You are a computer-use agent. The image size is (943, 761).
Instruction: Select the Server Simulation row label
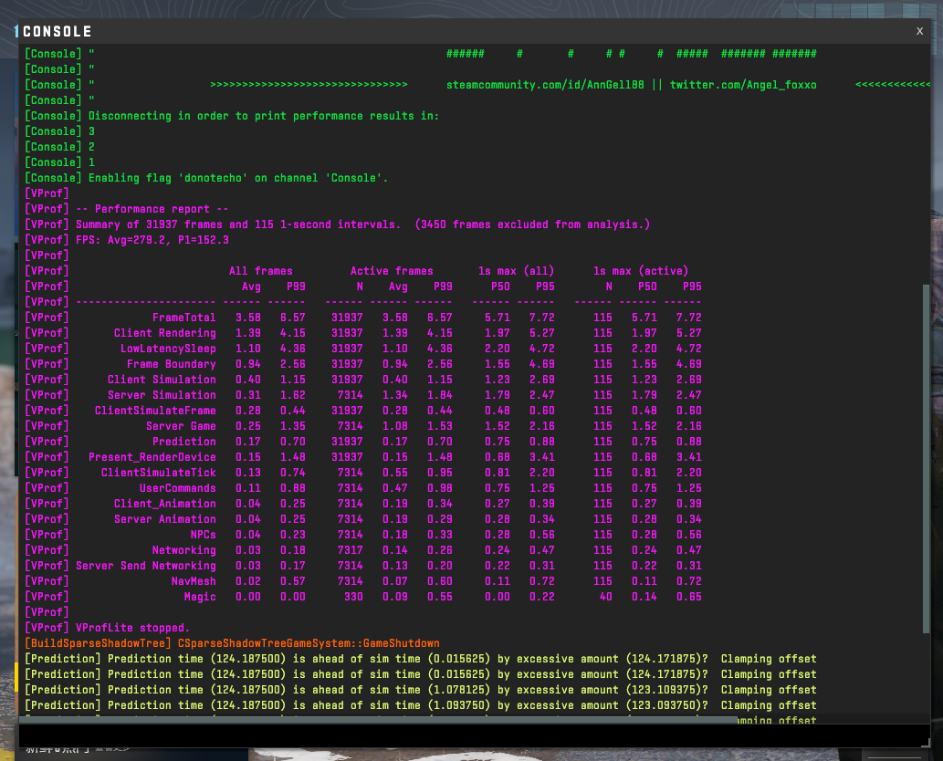[162, 395]
